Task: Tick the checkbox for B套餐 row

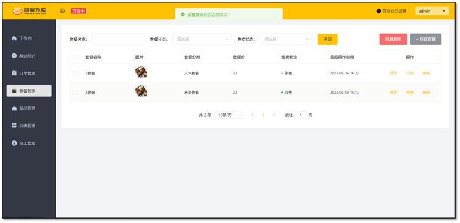Action: (75, 73)
